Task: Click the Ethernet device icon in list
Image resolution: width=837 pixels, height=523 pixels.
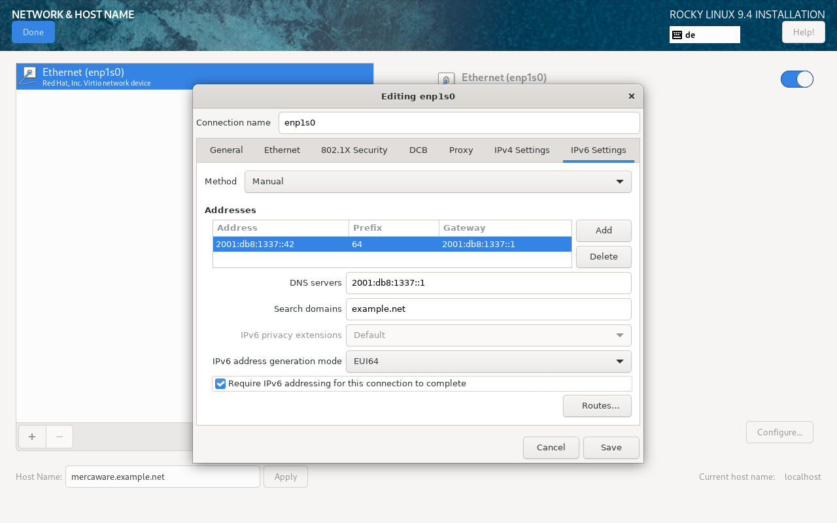Action: click(x=28, y=76)
